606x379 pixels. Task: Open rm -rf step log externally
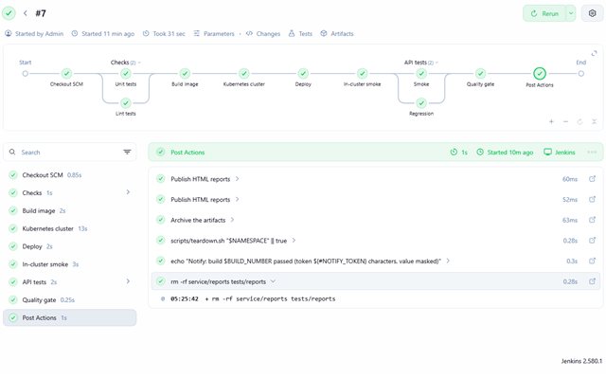[592, 281]
